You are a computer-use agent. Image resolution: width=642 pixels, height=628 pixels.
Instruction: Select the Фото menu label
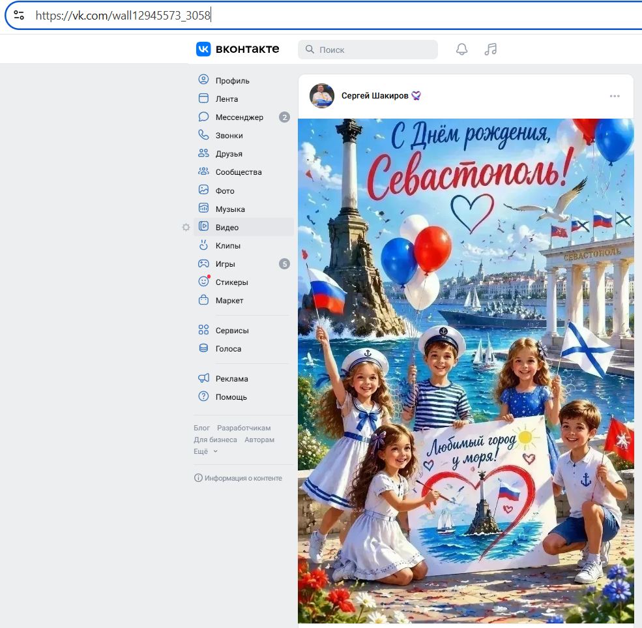225,191
